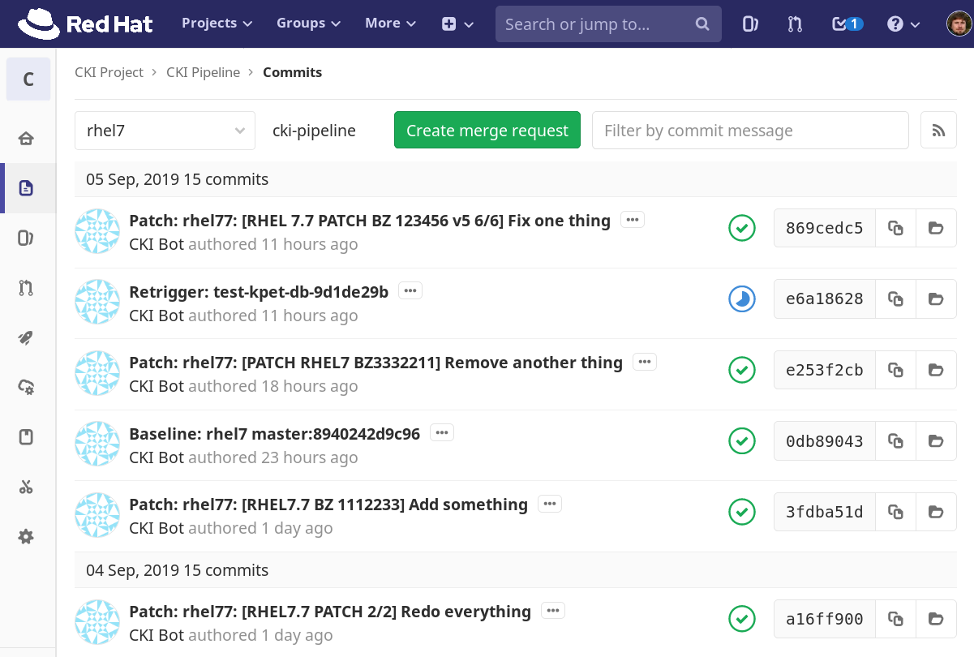This screenshot has width=974, height=657.
Task: Expand ellipsis for 'Fix one thing' commit
Action: [633, 219]
